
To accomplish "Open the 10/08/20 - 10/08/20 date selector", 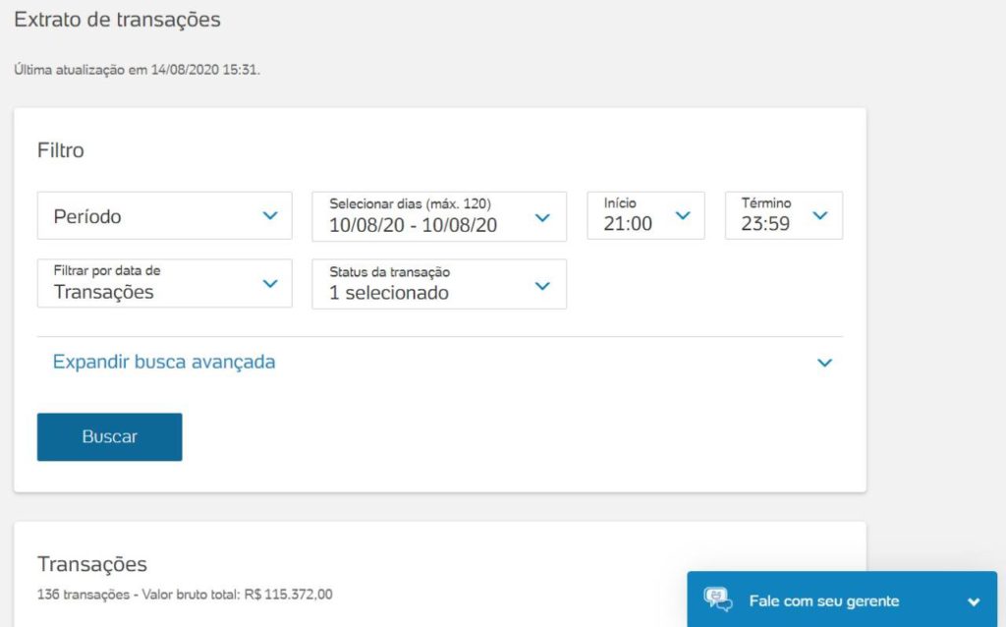I will (414, 224).
